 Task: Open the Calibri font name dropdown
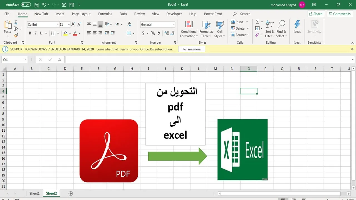pos(57,24)
